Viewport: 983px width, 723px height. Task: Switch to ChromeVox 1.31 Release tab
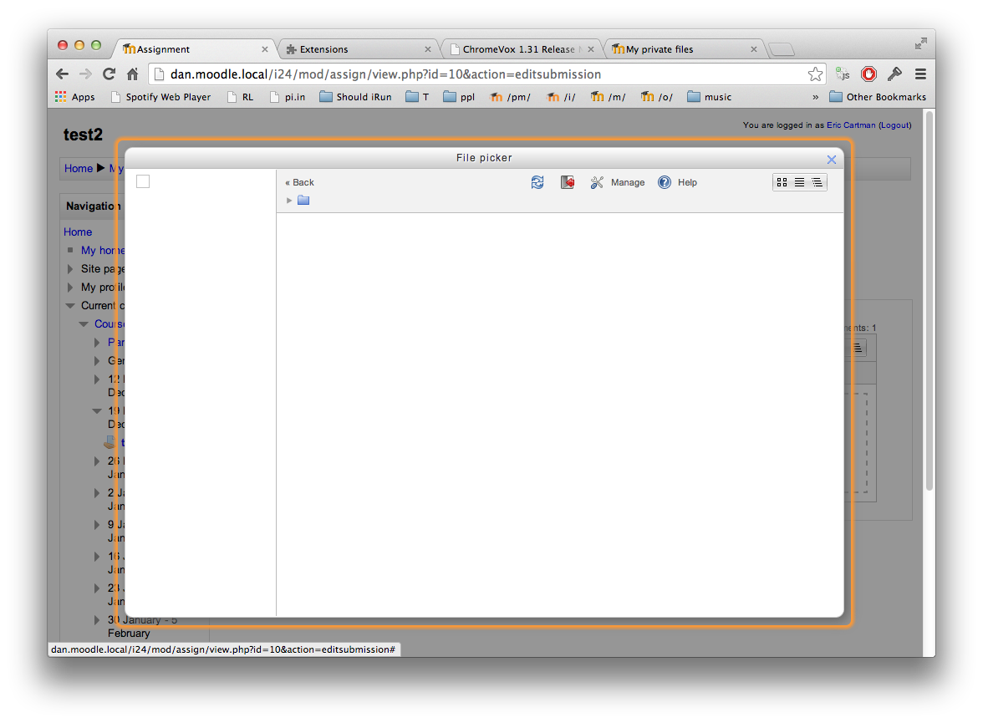(522, 49)
